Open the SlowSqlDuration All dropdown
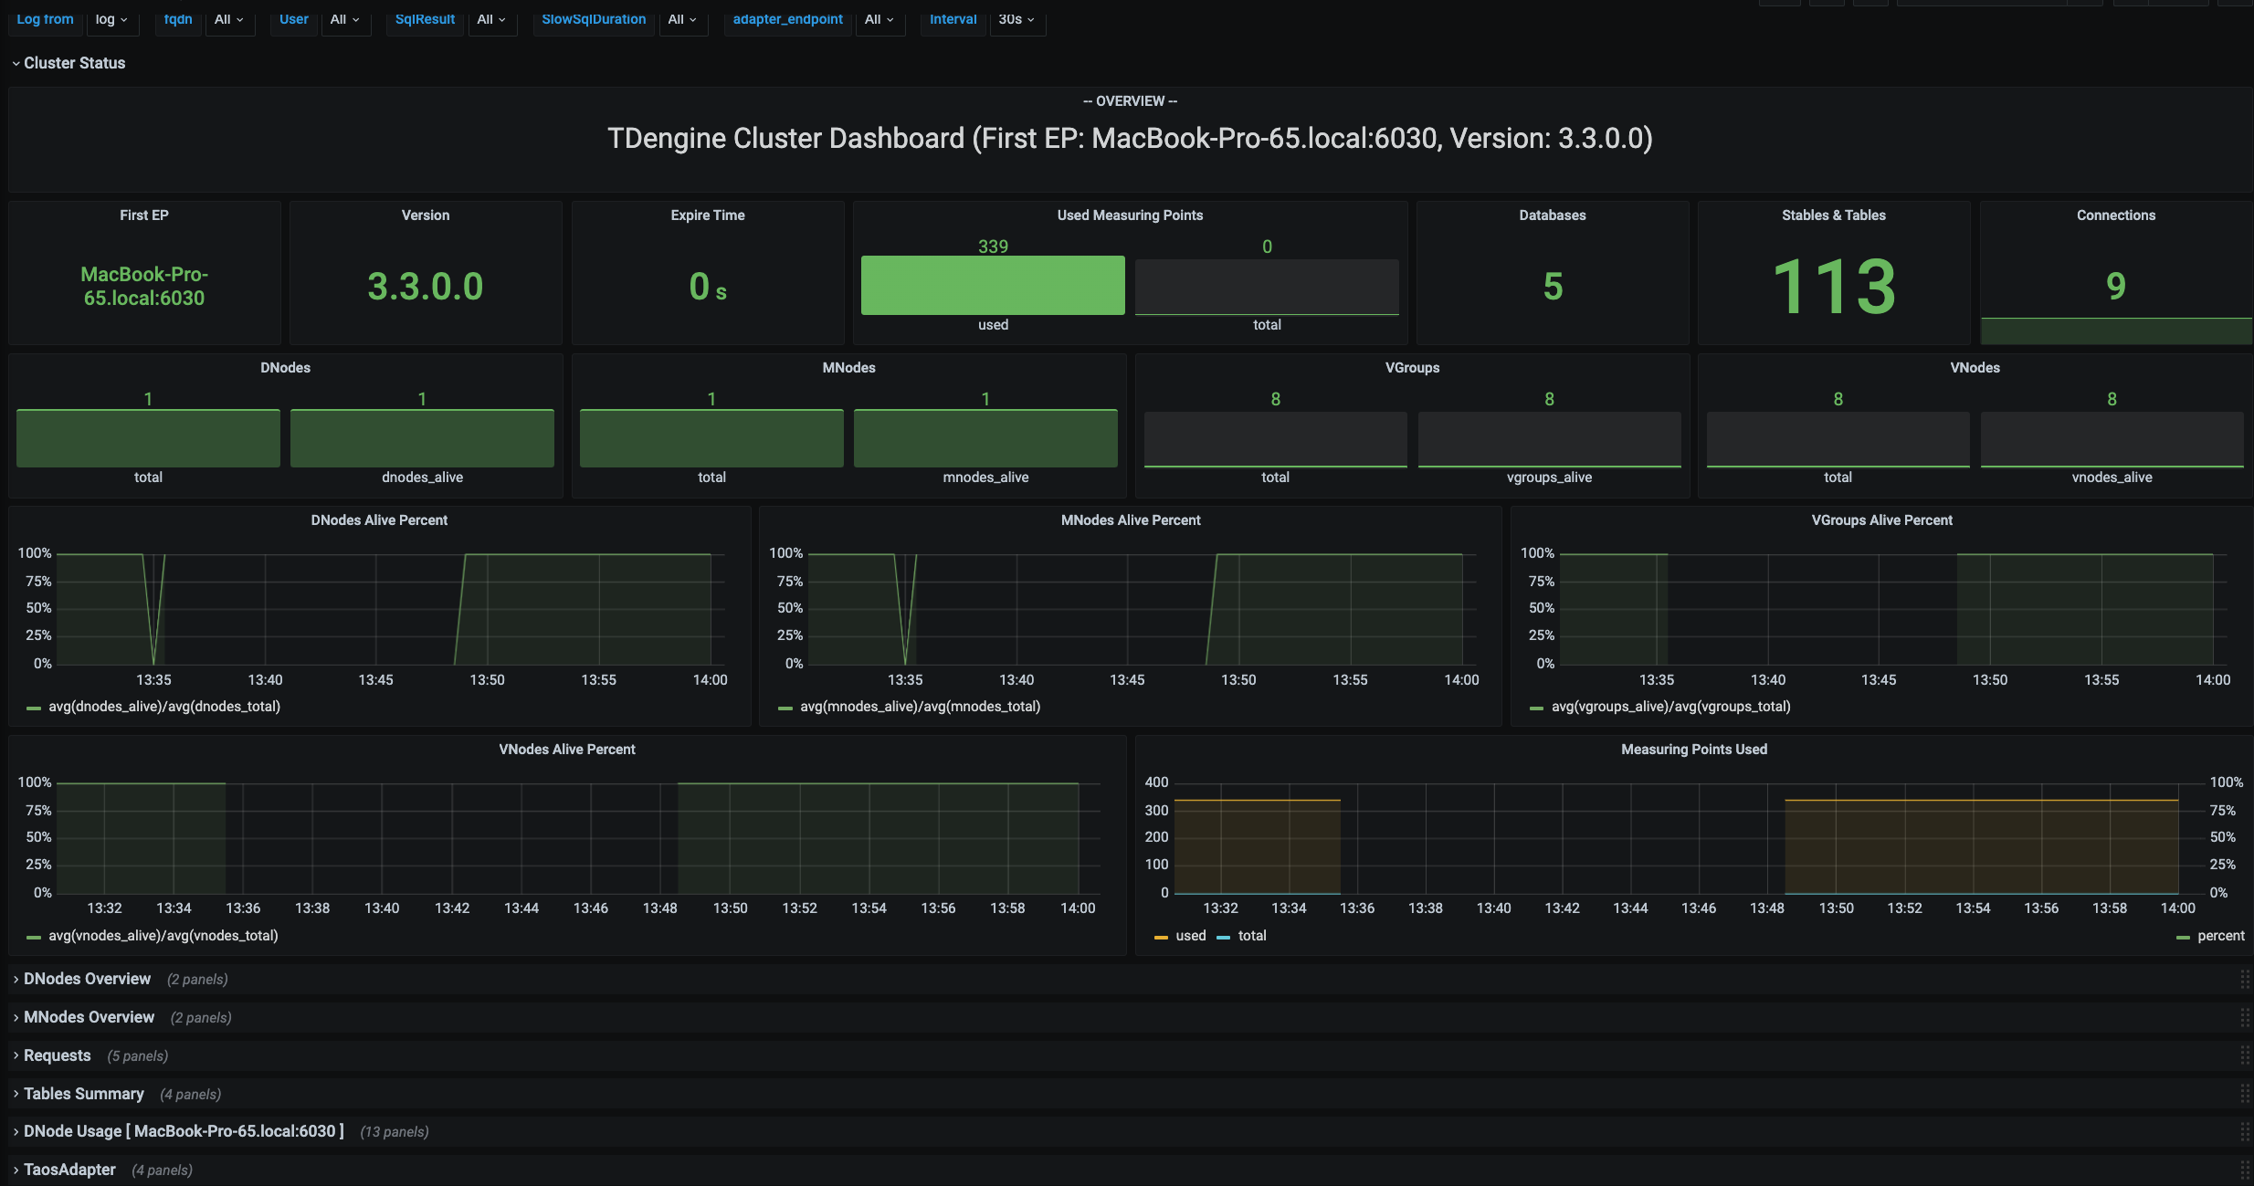 coord(682,19)
